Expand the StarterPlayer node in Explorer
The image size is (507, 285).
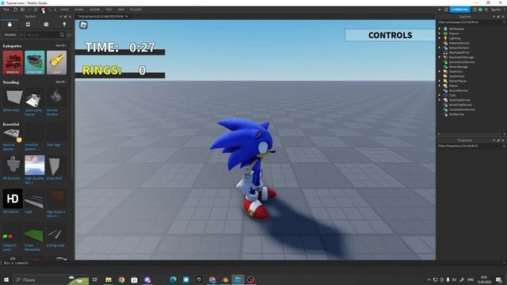coord(440,81)
